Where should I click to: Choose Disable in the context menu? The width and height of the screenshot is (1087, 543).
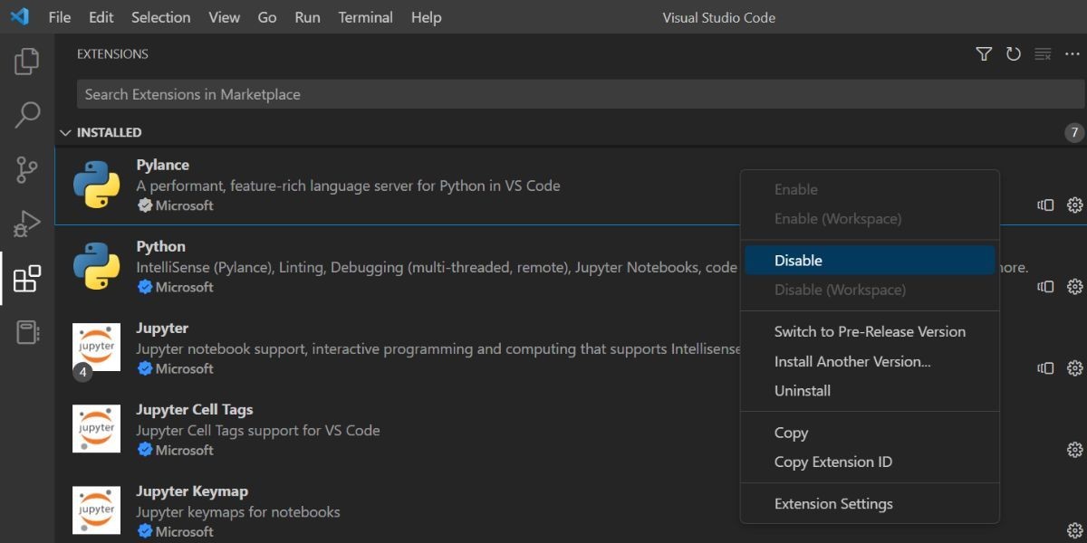point(870,260)
